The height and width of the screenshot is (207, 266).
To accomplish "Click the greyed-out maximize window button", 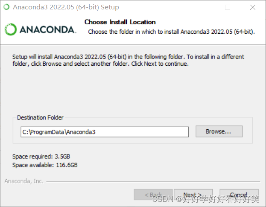I will (x=228, y=7).
